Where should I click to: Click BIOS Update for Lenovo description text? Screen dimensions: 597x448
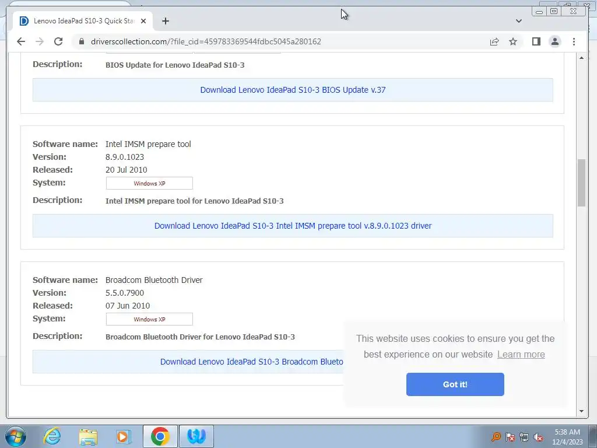pos(175,65)
